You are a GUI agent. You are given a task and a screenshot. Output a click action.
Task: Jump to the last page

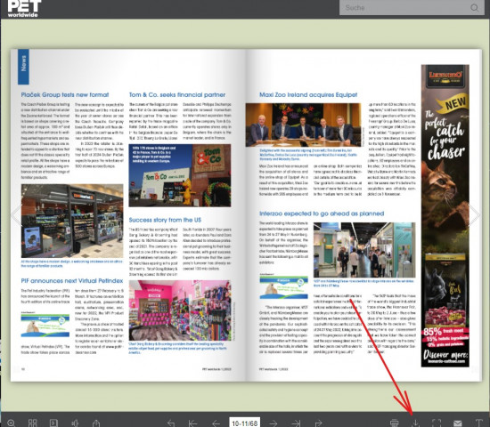[296, 423]
